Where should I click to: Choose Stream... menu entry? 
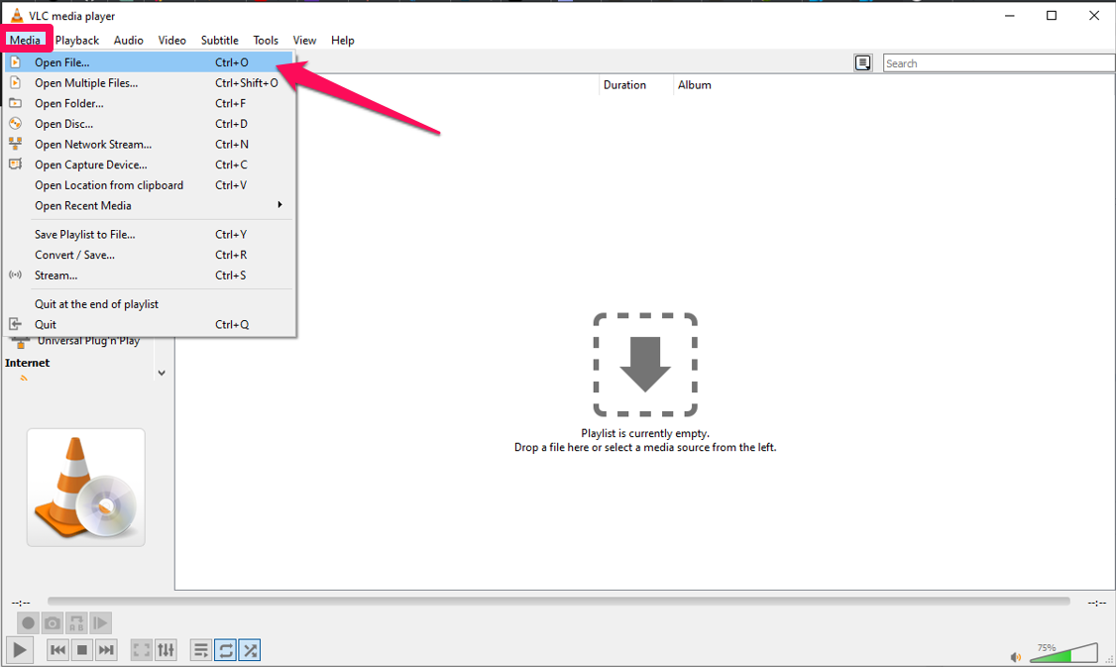[x=149, y=276]
